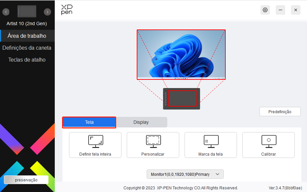Click the tablet active area rectangle
Viewport: 307px width, 192px height.
pyautogui.click(x=182, y=98)
